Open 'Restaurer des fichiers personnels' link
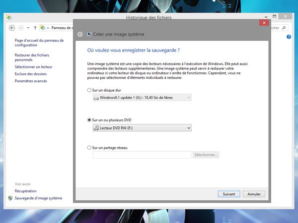Image resolution: width=298 pixels, height=223 pixels. click(32, 57)
